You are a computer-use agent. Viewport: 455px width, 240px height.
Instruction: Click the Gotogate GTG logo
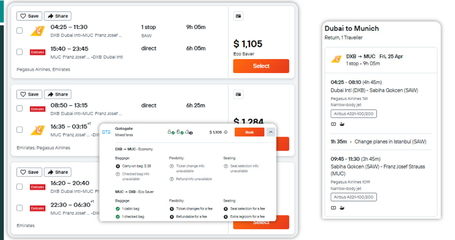pyautogui.click(x=106, y=132)
